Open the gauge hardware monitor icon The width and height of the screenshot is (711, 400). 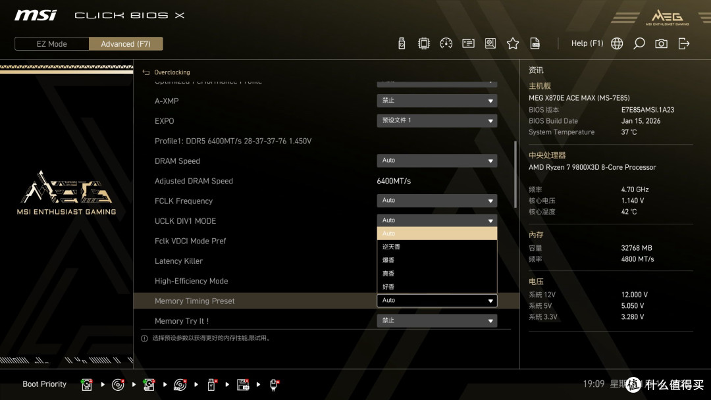tap(446, 43)
